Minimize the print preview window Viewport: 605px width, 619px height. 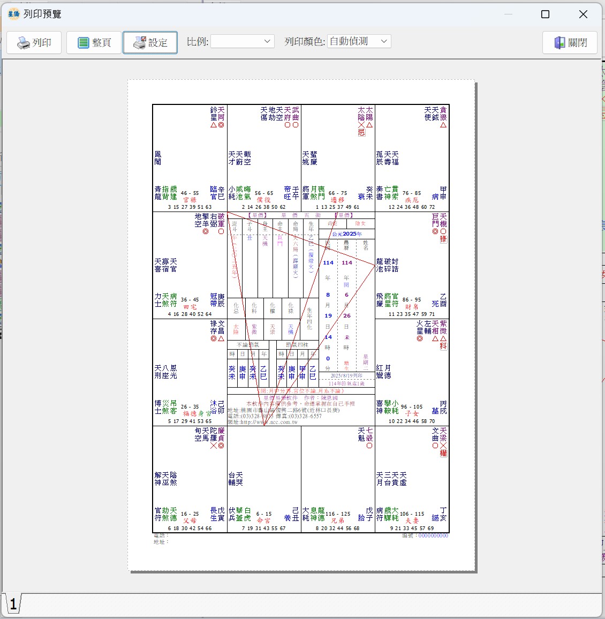point(508,14)
